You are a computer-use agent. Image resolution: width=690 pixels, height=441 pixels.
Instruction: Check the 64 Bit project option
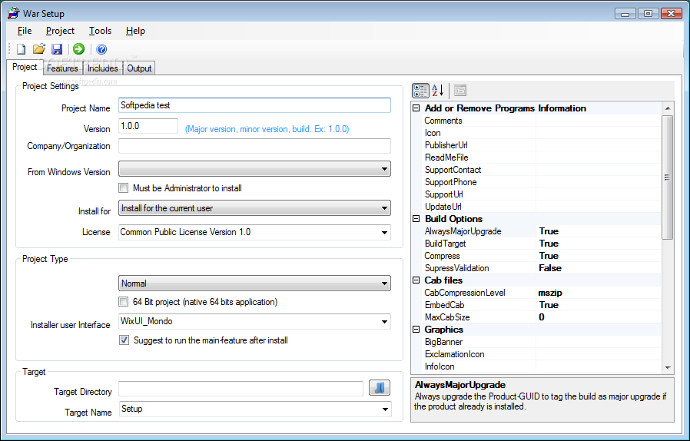(124, 302)
